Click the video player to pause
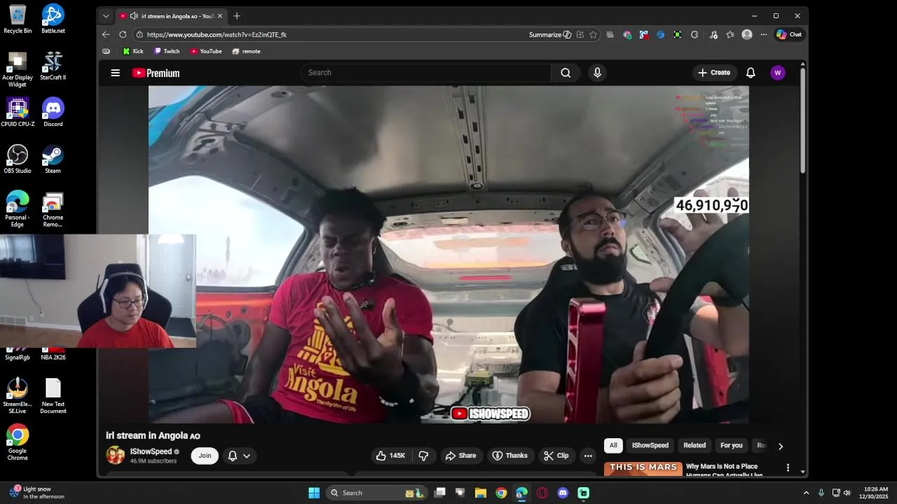The image size is (897, 504). [448, 255]
